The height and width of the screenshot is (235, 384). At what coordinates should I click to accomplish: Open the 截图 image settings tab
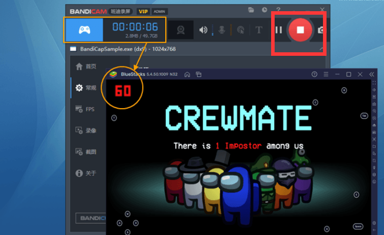[86, 152]
